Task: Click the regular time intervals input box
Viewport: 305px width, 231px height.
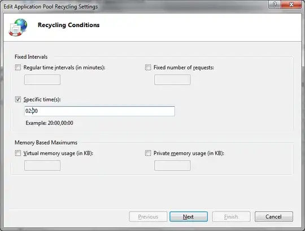Action: 42,80
